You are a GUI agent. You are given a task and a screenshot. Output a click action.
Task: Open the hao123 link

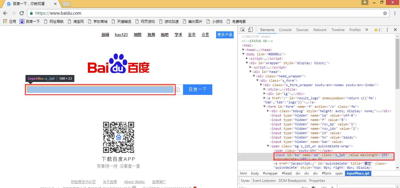click(121, 35)
